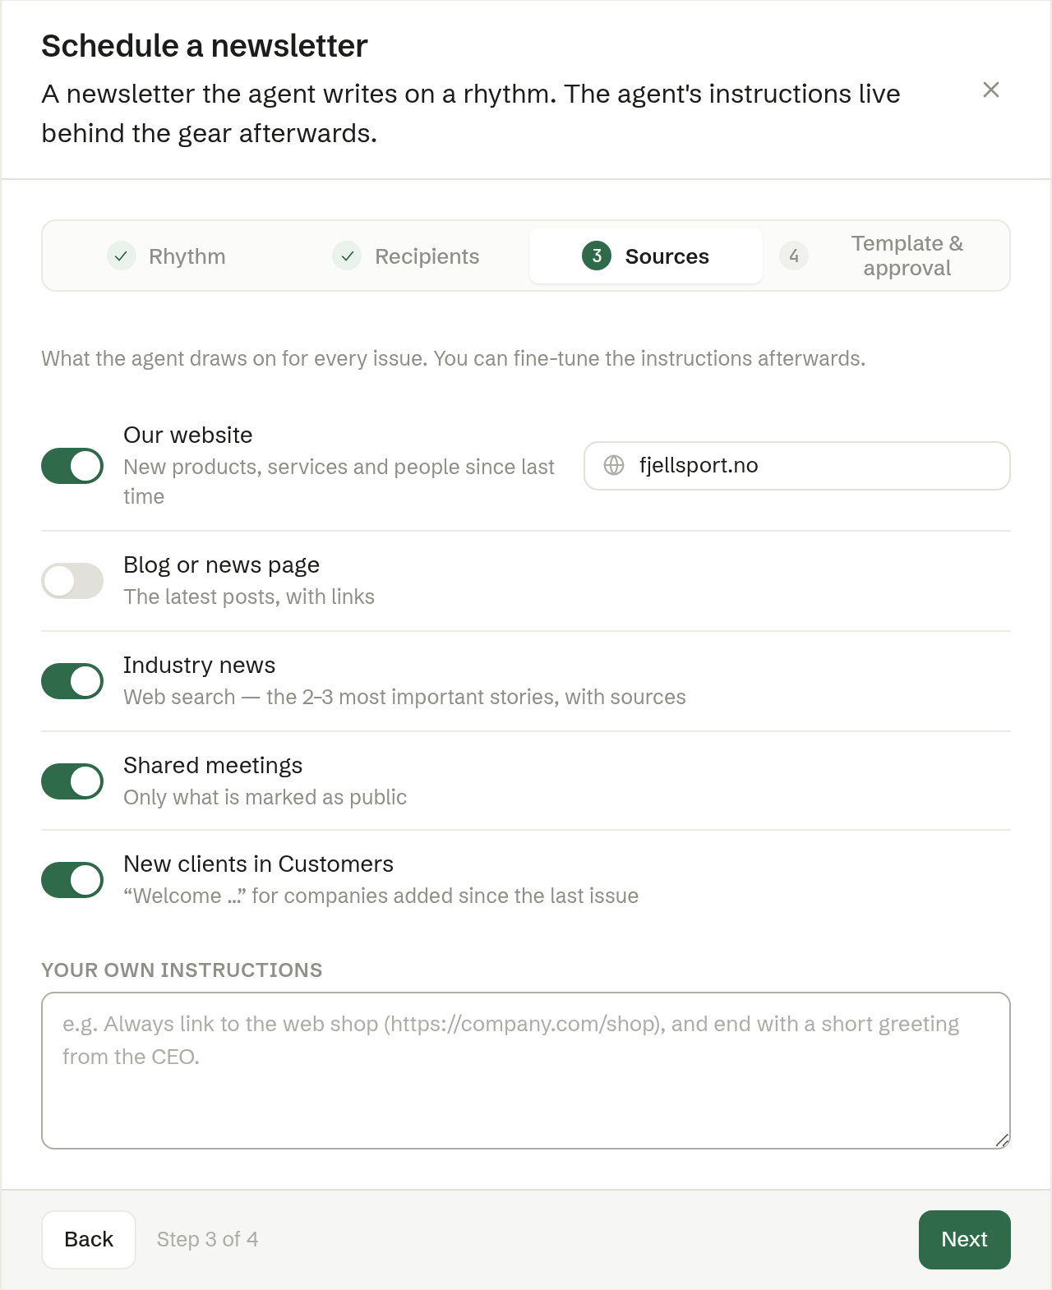Click the step 3 number badge
The height and width of the screenshot is (1290, 1052).
pos(597,256)
